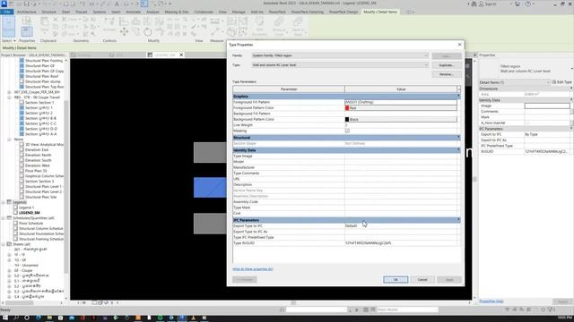Click the Black Background Pattern Color swatch

pos(347,119)
